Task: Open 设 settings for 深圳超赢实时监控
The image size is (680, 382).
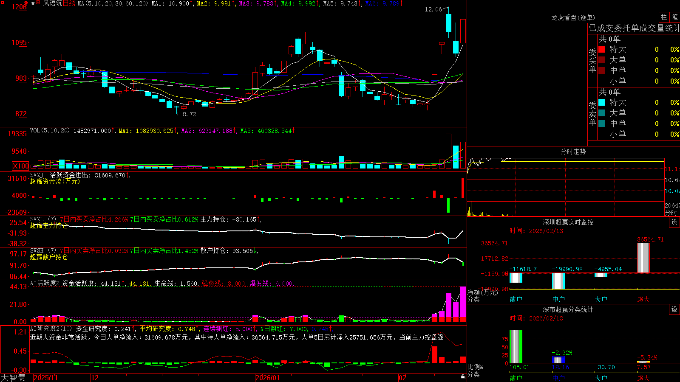Action: point(674,222)
